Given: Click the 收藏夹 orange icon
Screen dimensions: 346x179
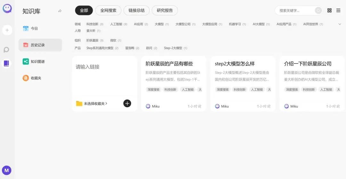Looking at the screenshot, I should [26, 78].
